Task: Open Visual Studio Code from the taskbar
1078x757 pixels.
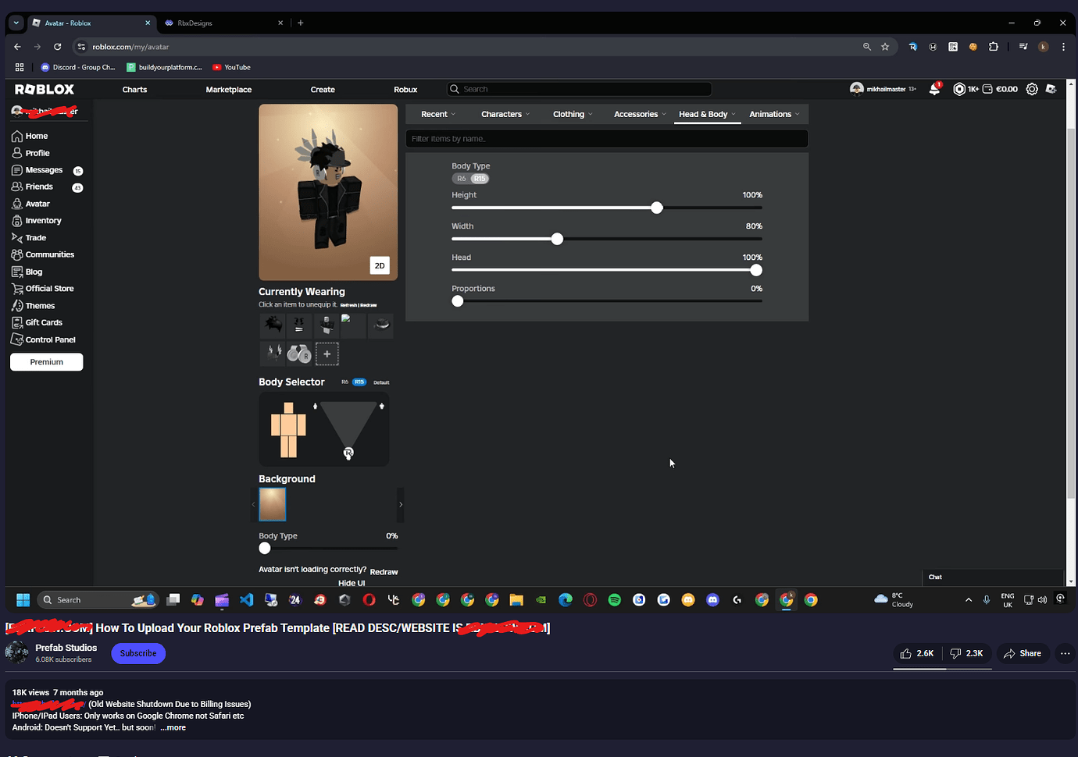Action: click(247, 600)
